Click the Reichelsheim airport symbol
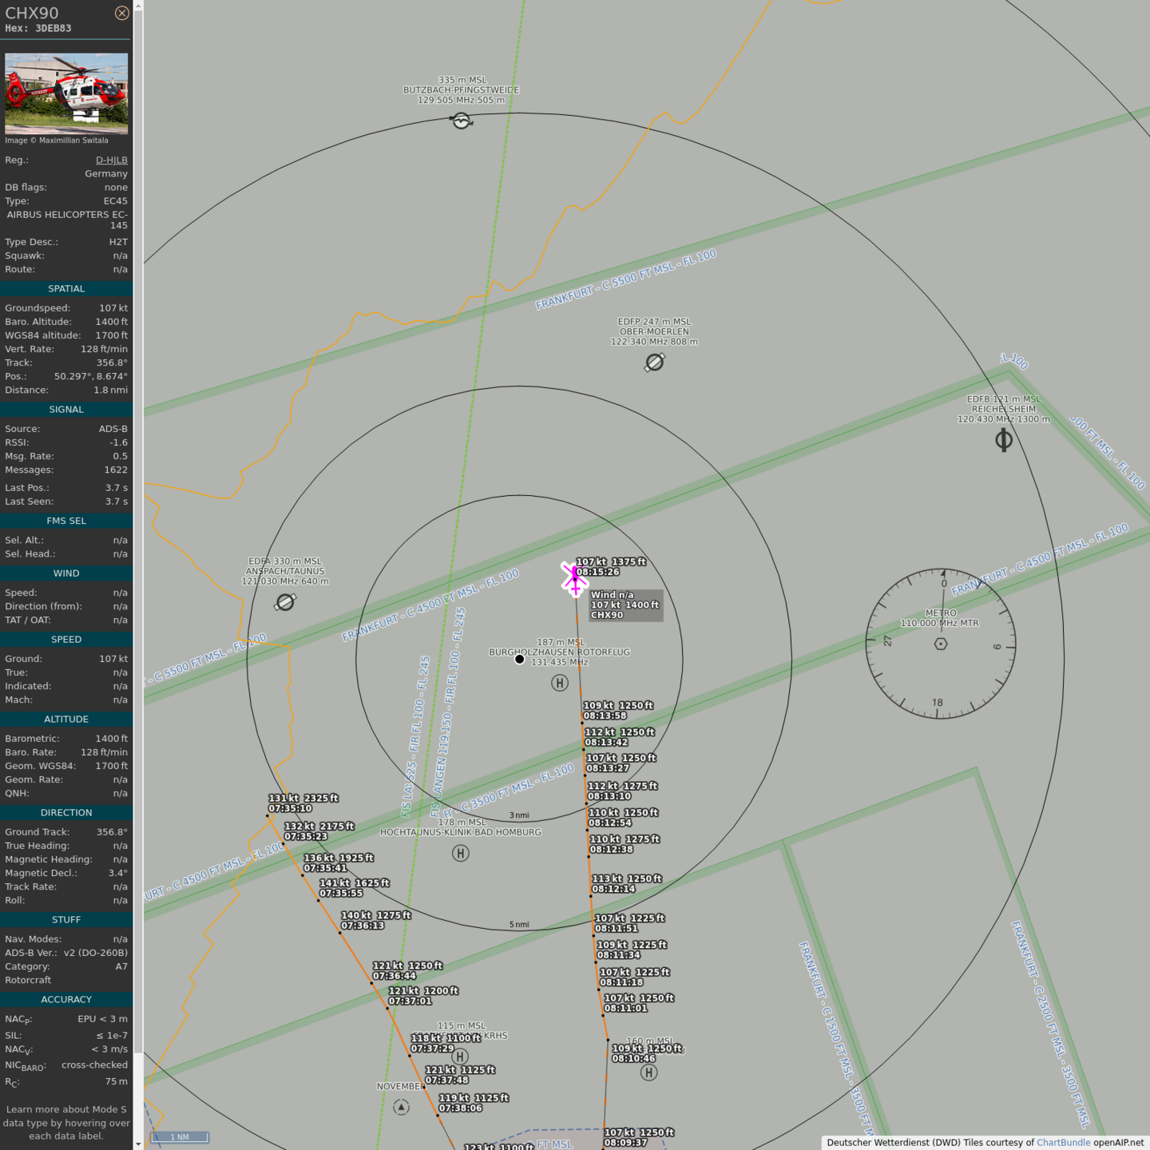 [1004, 440]
